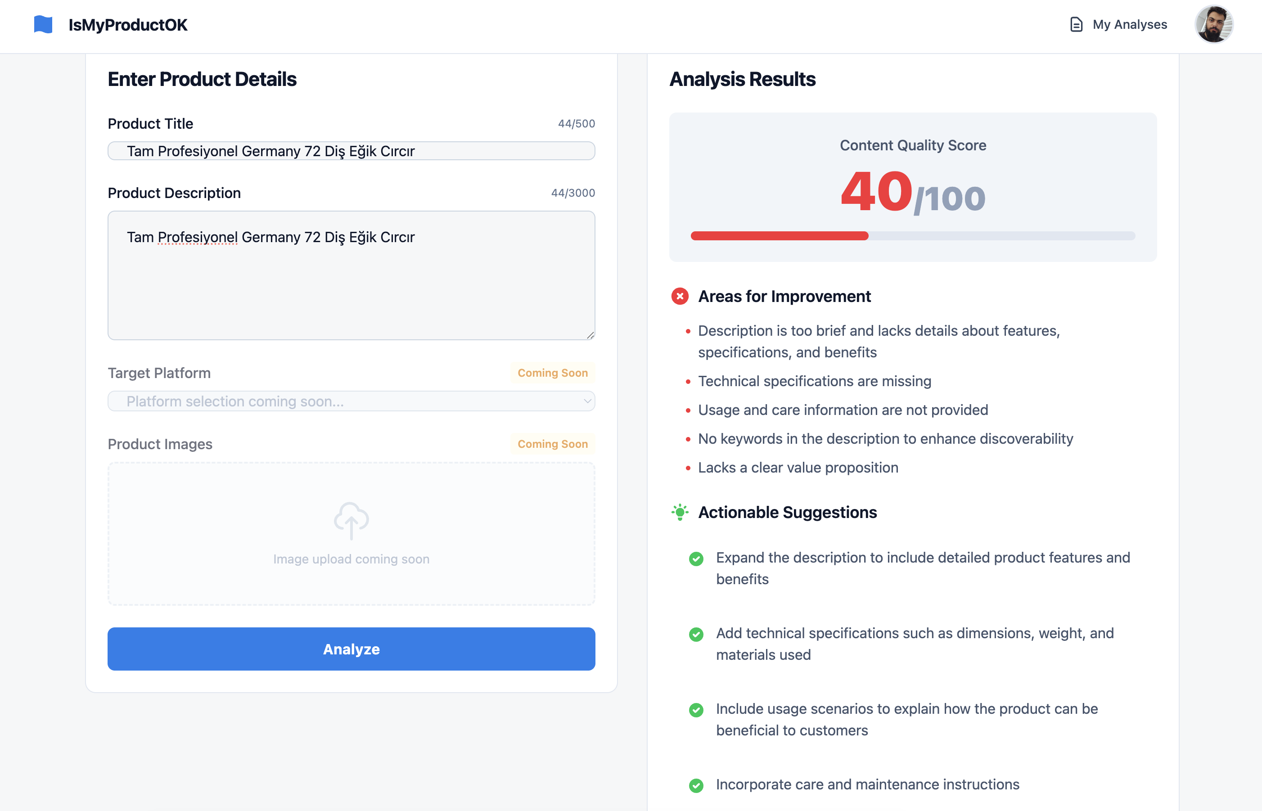Click the lightbulb Actionable Suggestions icon

pos(680,511)
